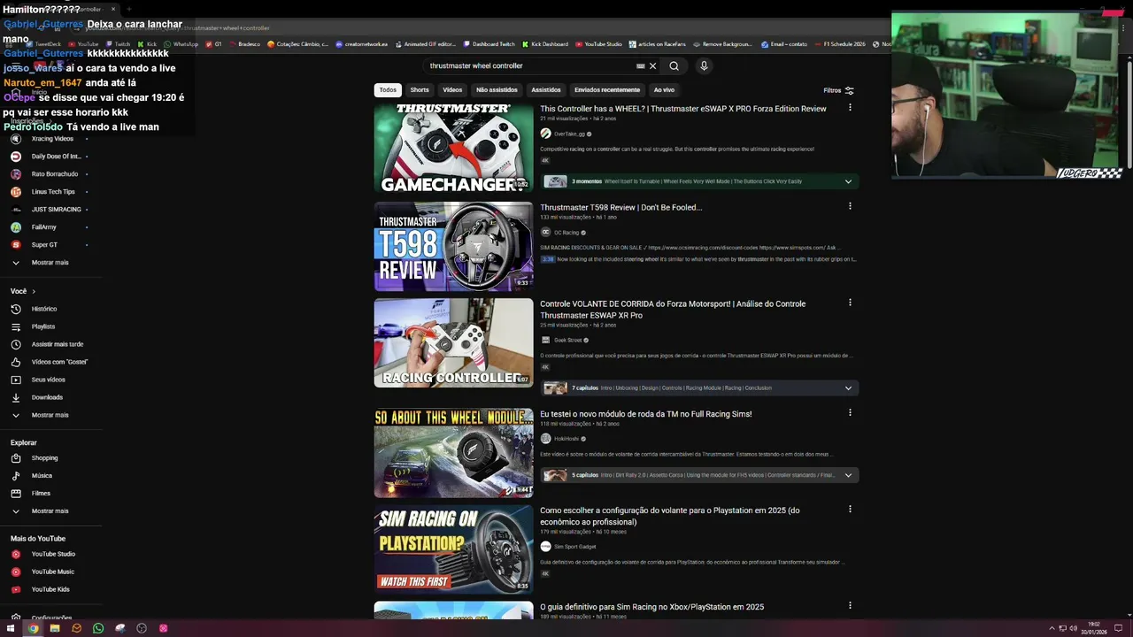Open the RACING CONTROLLER thumbnail
The image size is (1133, 637).
453,343
